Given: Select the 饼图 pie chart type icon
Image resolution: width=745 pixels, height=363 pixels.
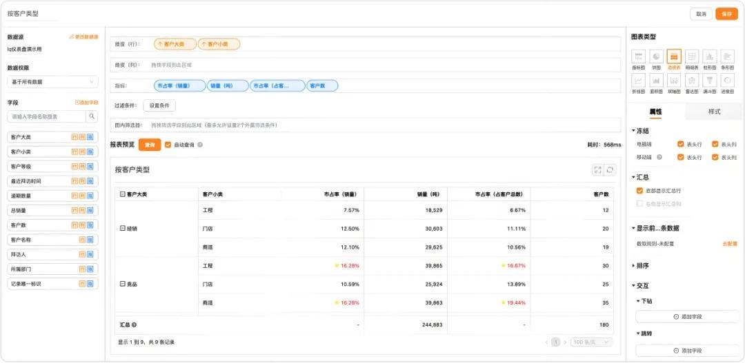Looking at the screenshot, I should point(656,56).
